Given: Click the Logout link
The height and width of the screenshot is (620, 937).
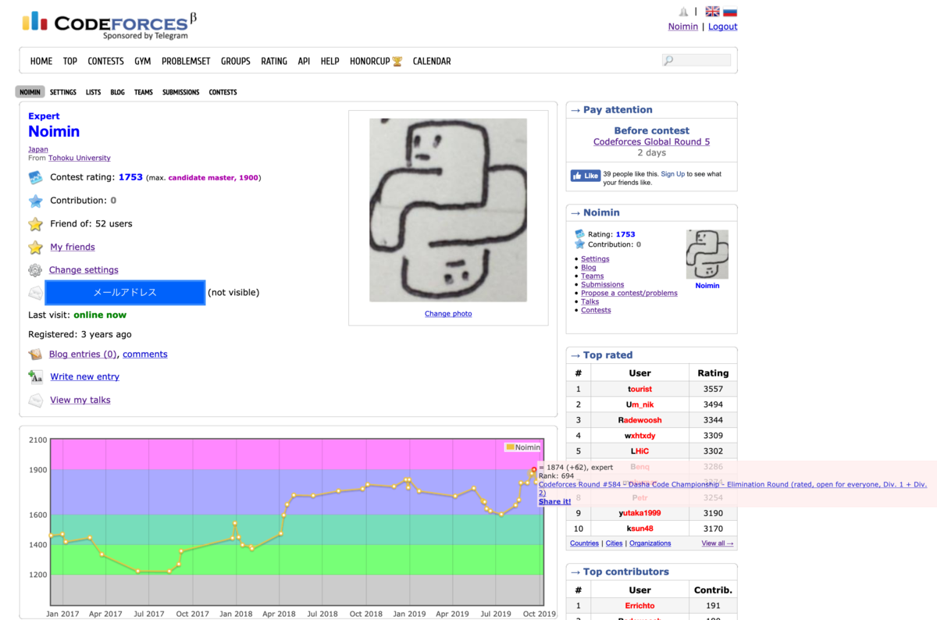Looking at the screenshot, I should coord(722,27).
